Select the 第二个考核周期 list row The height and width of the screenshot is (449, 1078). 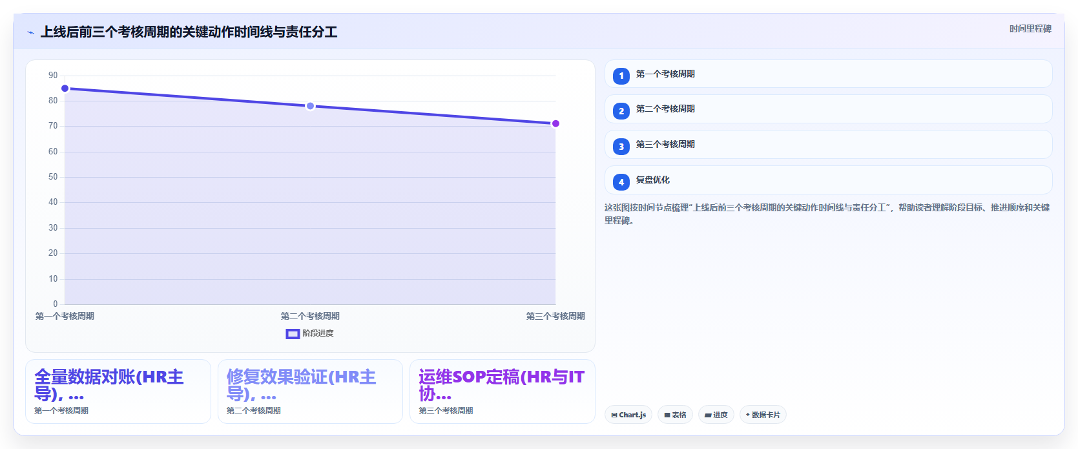[829, 109]
